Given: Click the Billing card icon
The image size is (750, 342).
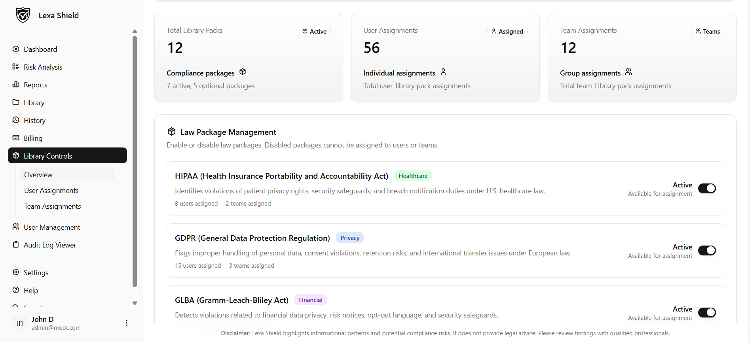Looking at the screenshot, I should (x=16, y=138).
